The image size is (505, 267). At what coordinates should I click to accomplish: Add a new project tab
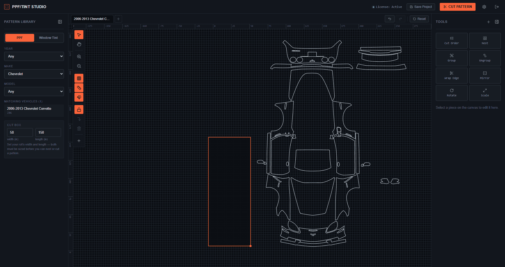pos(118,19)
